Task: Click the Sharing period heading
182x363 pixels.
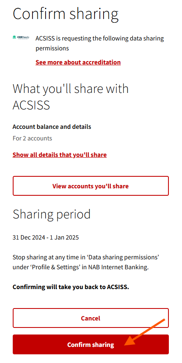Action: (52, 214)
